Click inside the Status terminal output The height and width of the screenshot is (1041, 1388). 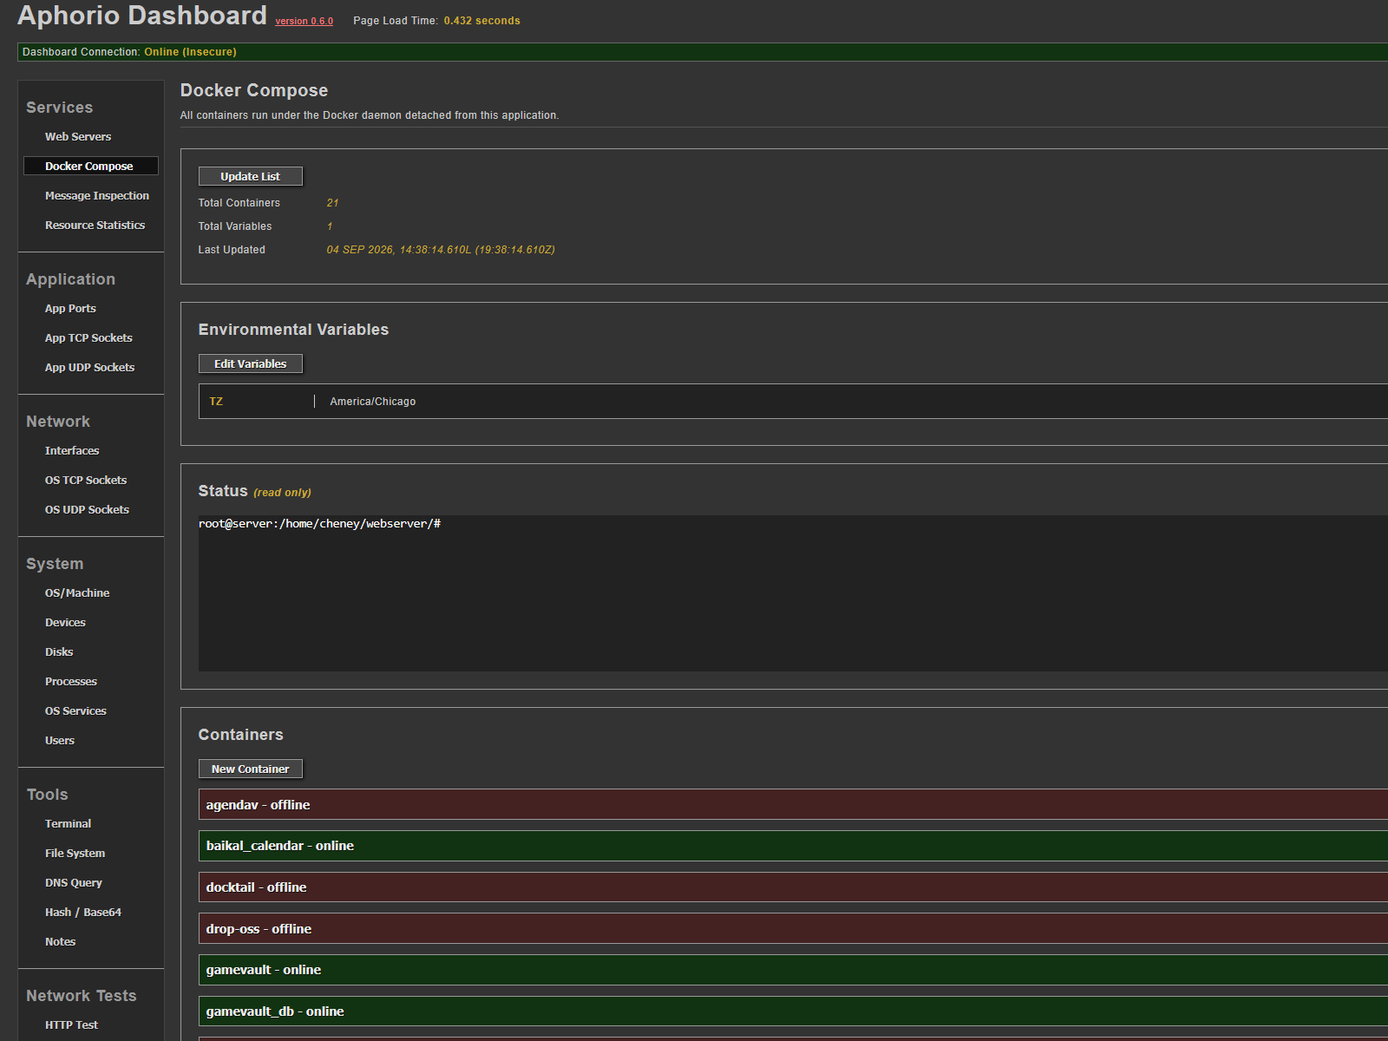coord(793,593)
